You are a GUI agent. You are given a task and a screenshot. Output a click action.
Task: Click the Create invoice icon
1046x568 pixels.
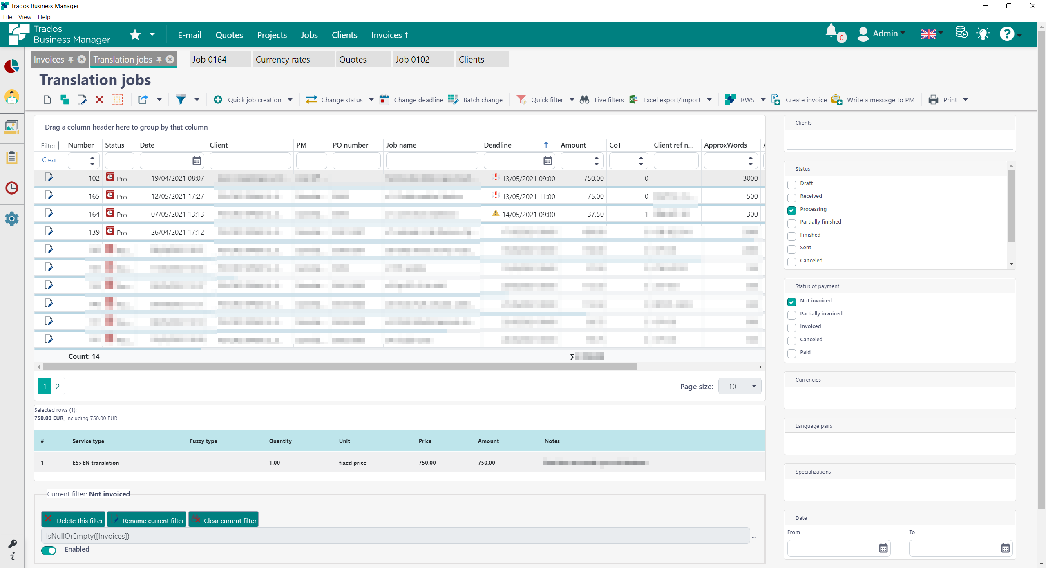click(x=776, y=100)
